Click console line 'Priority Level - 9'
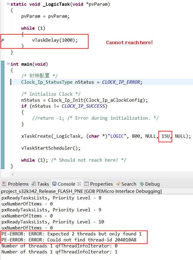 [51, 210]
